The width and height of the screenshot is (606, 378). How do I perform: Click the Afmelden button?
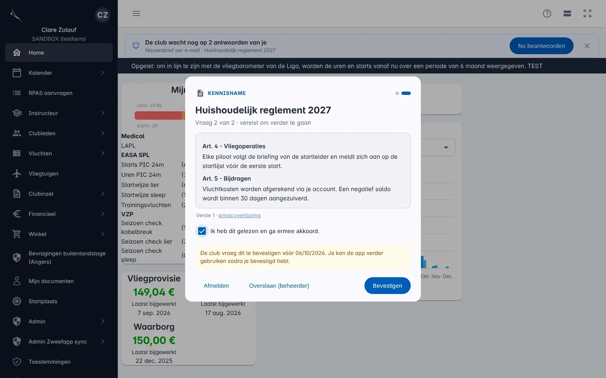216,286
